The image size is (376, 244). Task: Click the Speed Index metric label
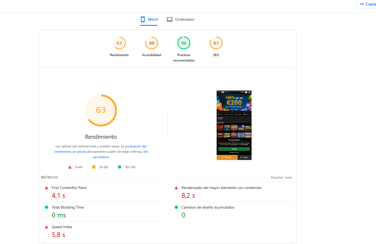62,227
